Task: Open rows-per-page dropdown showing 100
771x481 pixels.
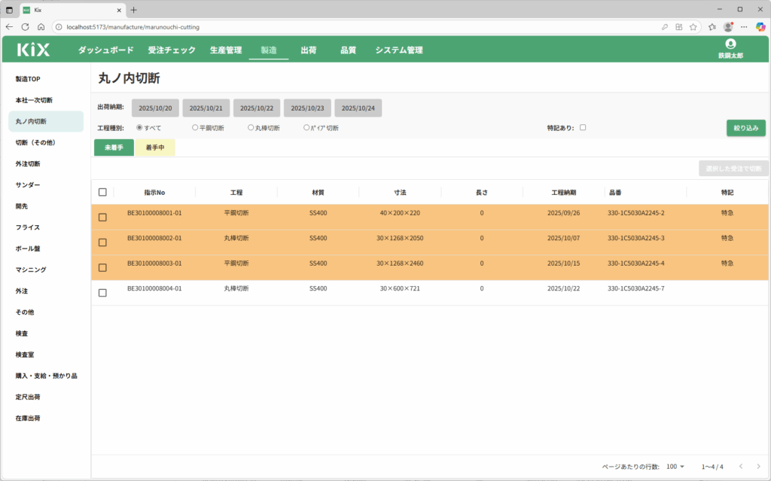Action: pos(675,467)
